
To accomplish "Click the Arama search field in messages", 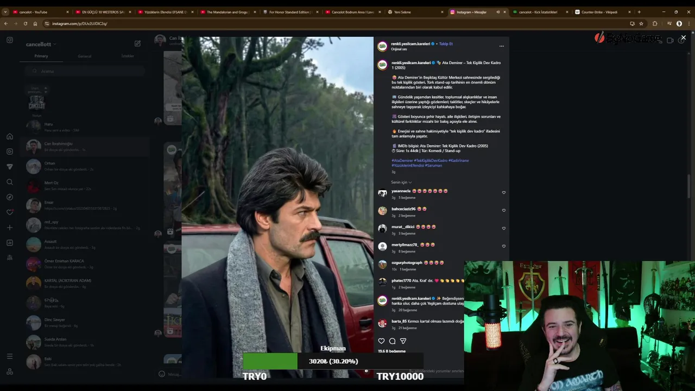I will [x=85, y=71].
